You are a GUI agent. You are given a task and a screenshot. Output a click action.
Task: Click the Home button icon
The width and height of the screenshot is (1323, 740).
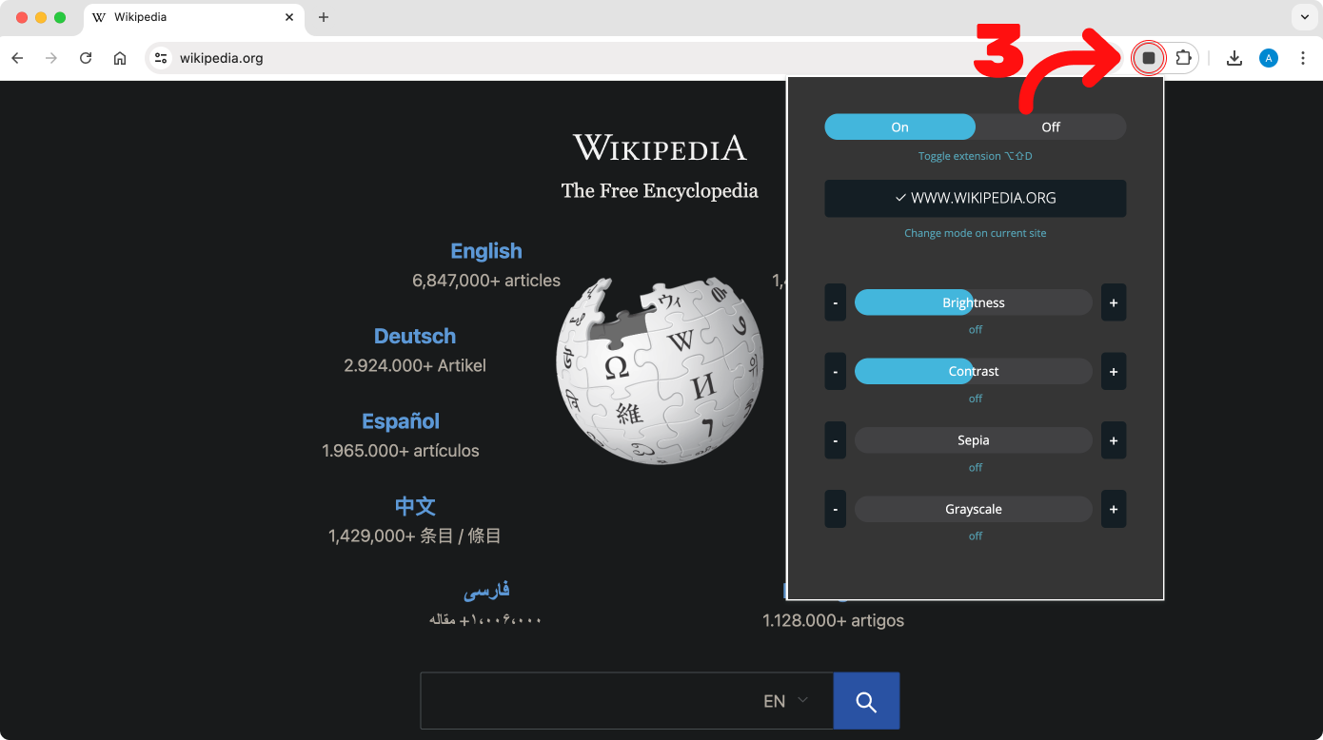120,58
